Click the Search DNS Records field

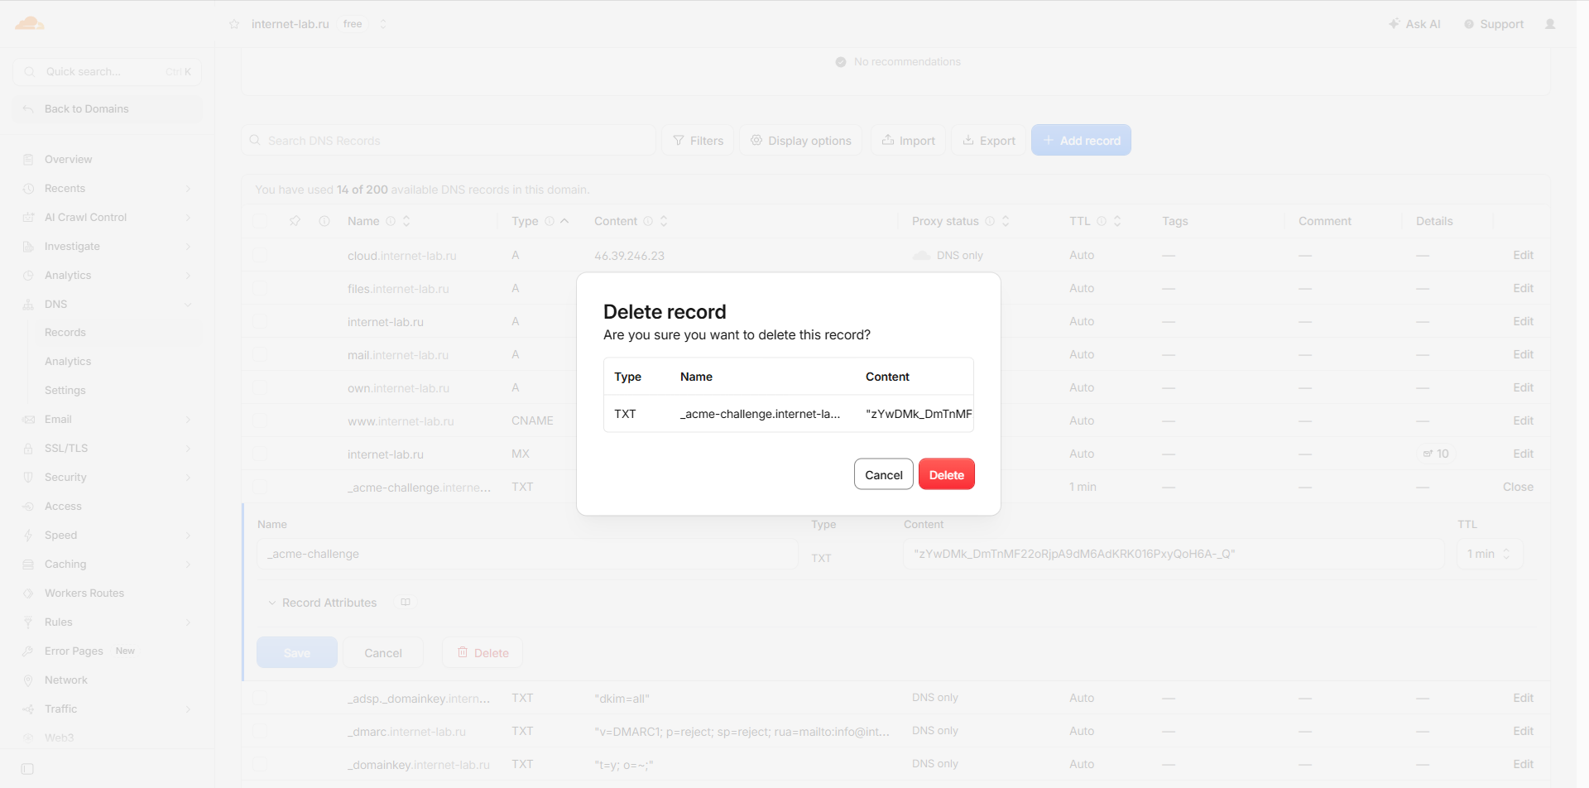click(449, 141)
